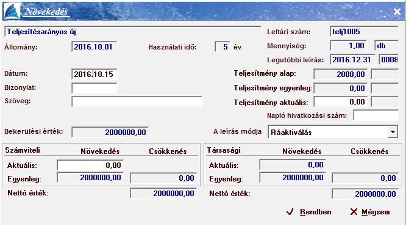Open the A leírás módja dropdown arrow

[393, 132]
